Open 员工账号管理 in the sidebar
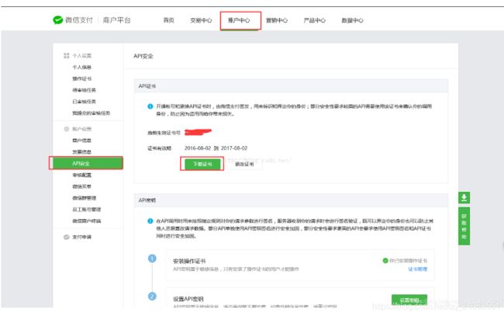The image size is (504, 316). pyautogui.click(x=87, y=210)
